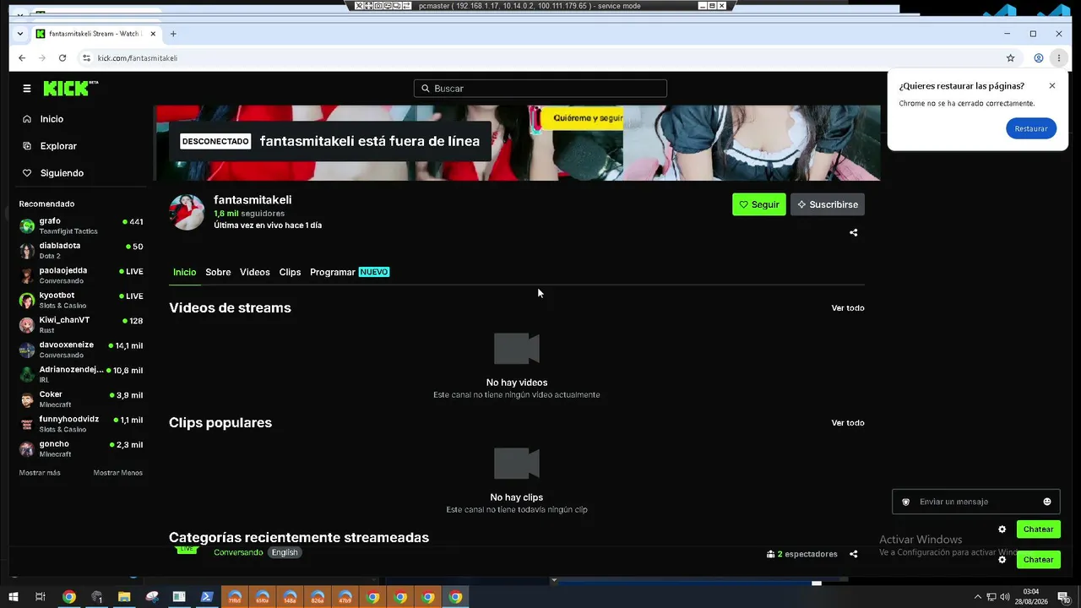The height and width of the screenshot is (608, 1081).
Task: Open Siguiendo in the sidebar
Action: coord(62,173)
